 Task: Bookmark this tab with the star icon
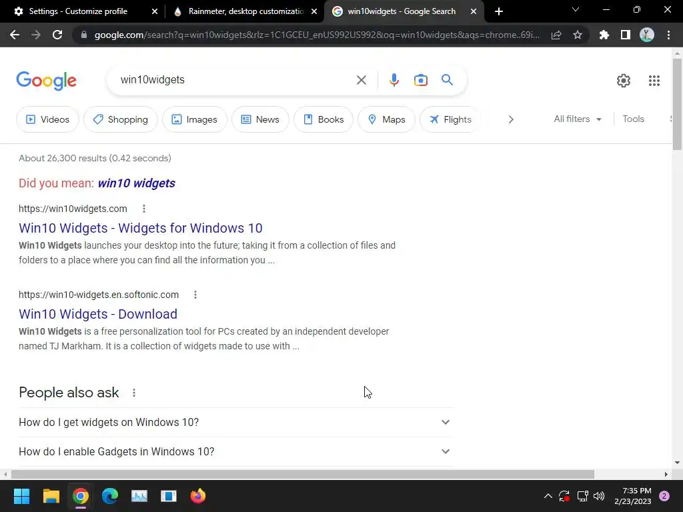click(x=578, y=35)
